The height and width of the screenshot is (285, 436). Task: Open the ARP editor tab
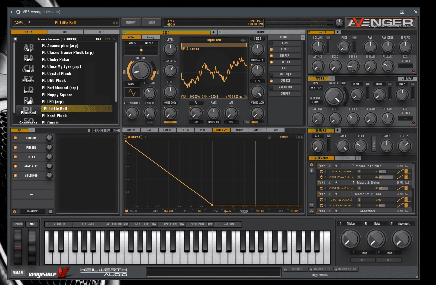(x=149, y=130)
